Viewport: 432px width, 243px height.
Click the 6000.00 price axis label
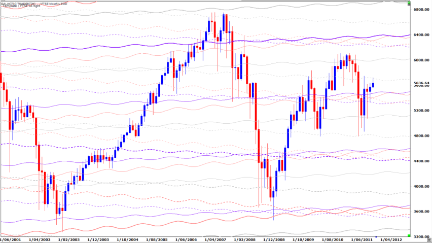click(421, 60)
